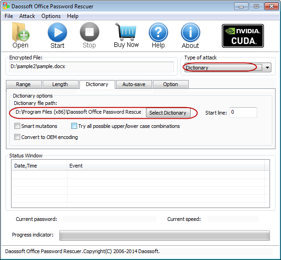Click the Dictionary file path field
This screenshot has width=281, height=260.
[78, 112]
